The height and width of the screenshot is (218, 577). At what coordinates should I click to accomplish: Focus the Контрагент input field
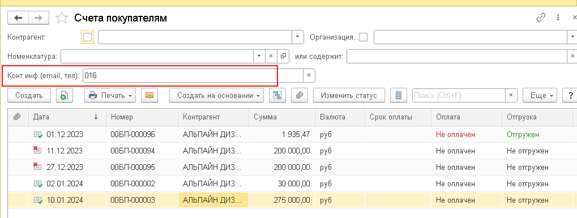195,37
